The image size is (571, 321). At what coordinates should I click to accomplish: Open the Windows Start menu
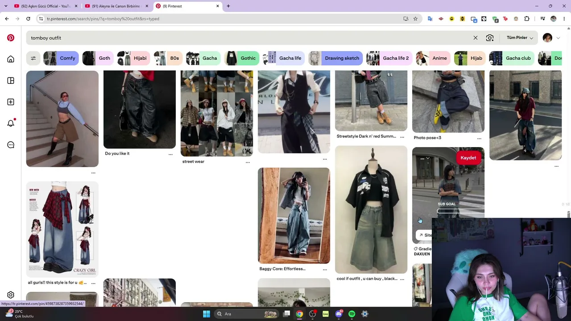coord(207,314)
